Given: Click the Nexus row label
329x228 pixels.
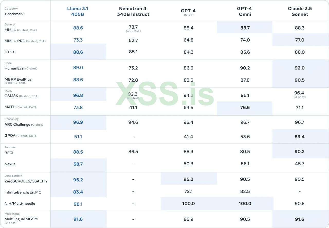Looking at the screenshot, I should [x=10, y=164].
